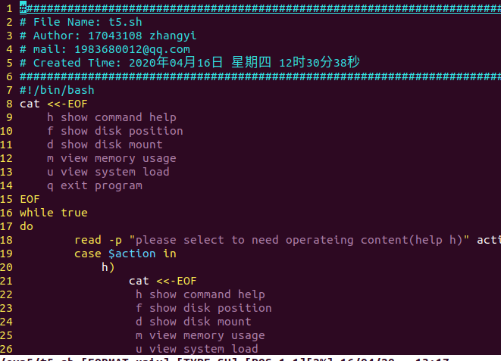The image size is (501, 361).
Task: Click 'm view memory usage' on line 12
Action: point(111,158)
